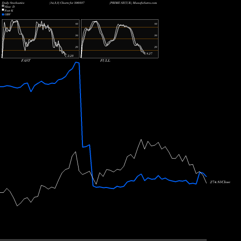241x241 pixels.
Task: Click the 80 level label in FAST chart
Action: click(77, 24)
